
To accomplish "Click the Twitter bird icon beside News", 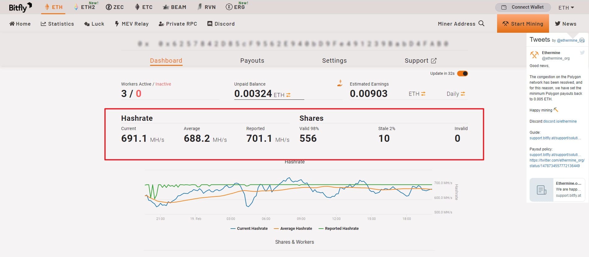I will pyautogui.click(x=557, y=23).
